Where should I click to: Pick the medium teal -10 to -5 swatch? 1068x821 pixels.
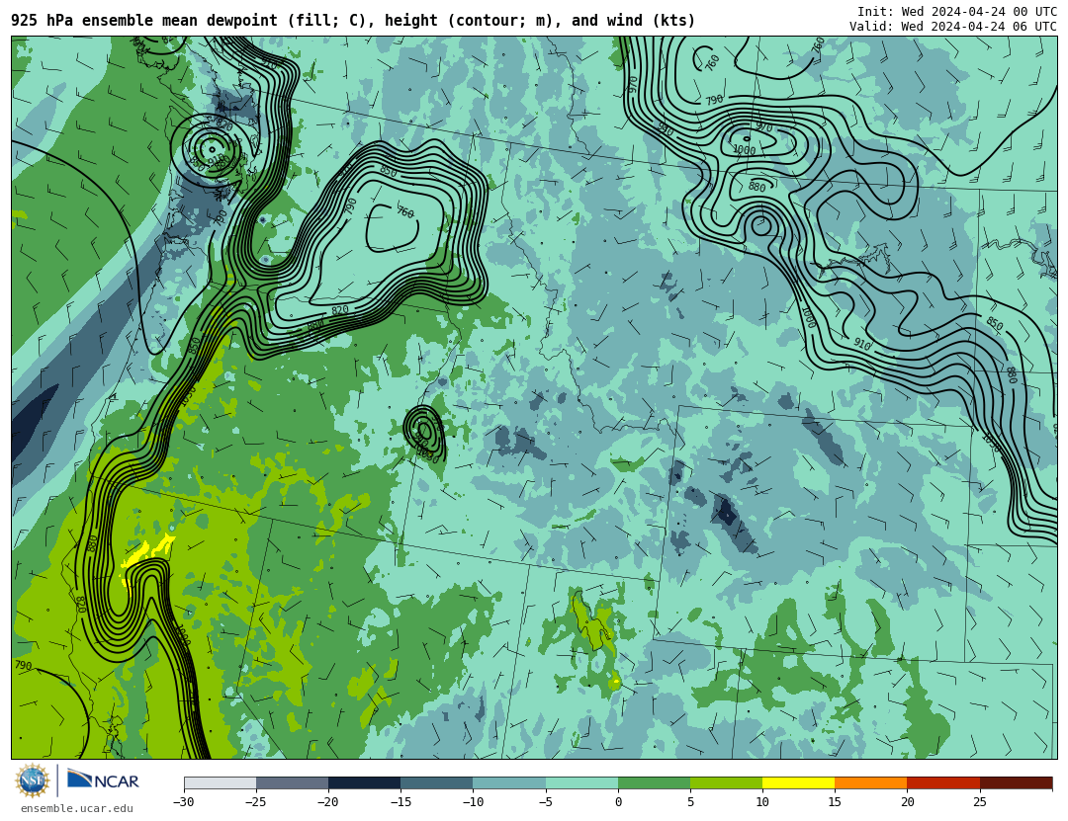point(509,782)
